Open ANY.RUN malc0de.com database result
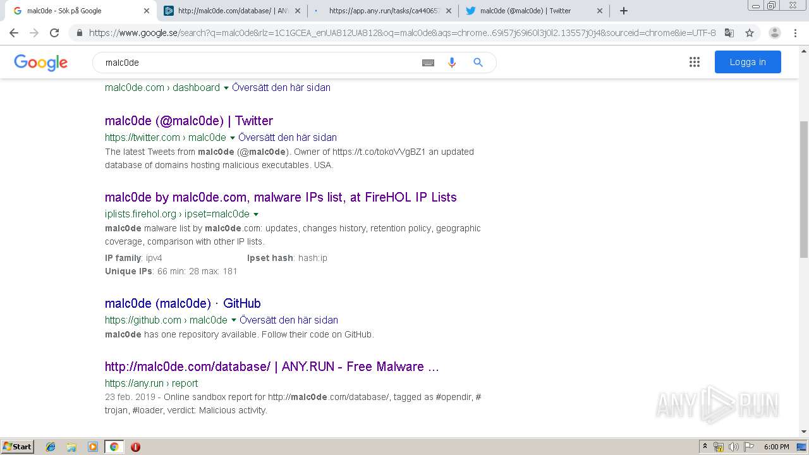Screen dimensions: 809x455 (x=272, y=367)
